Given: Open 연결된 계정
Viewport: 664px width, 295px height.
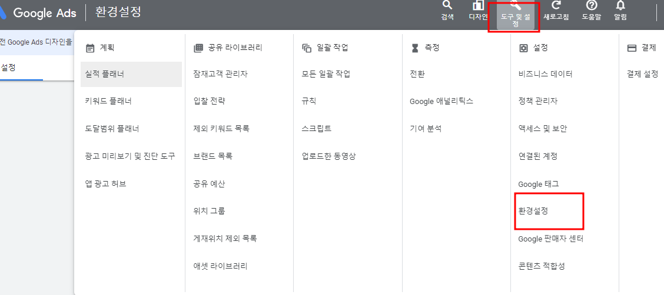Looking at the screenshot, I should (x=538, y=156).
